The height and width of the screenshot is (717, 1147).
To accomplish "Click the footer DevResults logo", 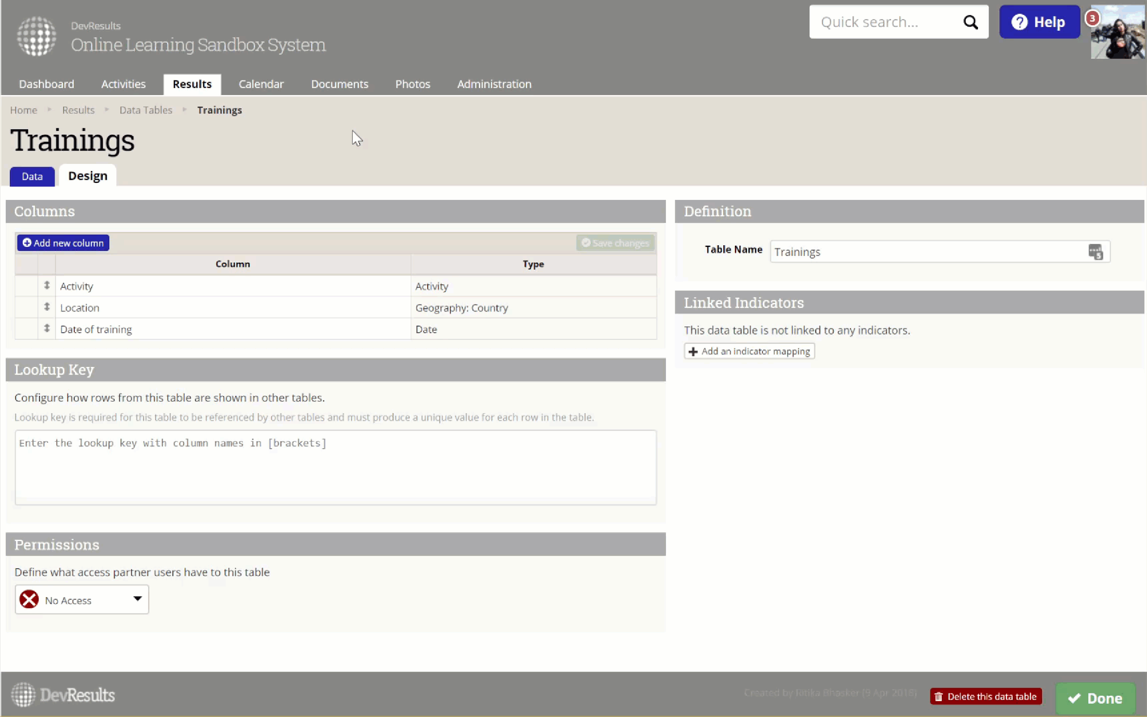I will (x=63, y=695).
